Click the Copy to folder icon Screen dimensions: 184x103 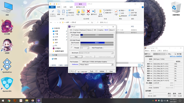click(x=83, y=11)
